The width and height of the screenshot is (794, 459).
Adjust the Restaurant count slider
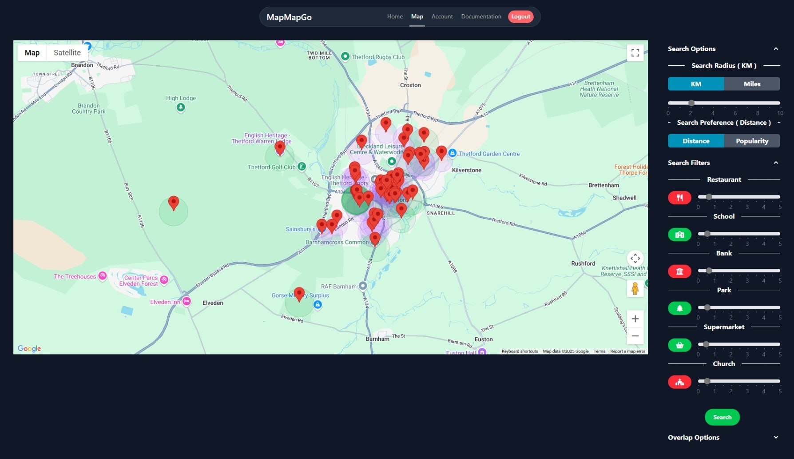click(739, 197)
